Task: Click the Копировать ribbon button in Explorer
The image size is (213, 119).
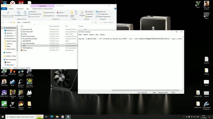Action: pyautogui.click(x=19, y=14)
